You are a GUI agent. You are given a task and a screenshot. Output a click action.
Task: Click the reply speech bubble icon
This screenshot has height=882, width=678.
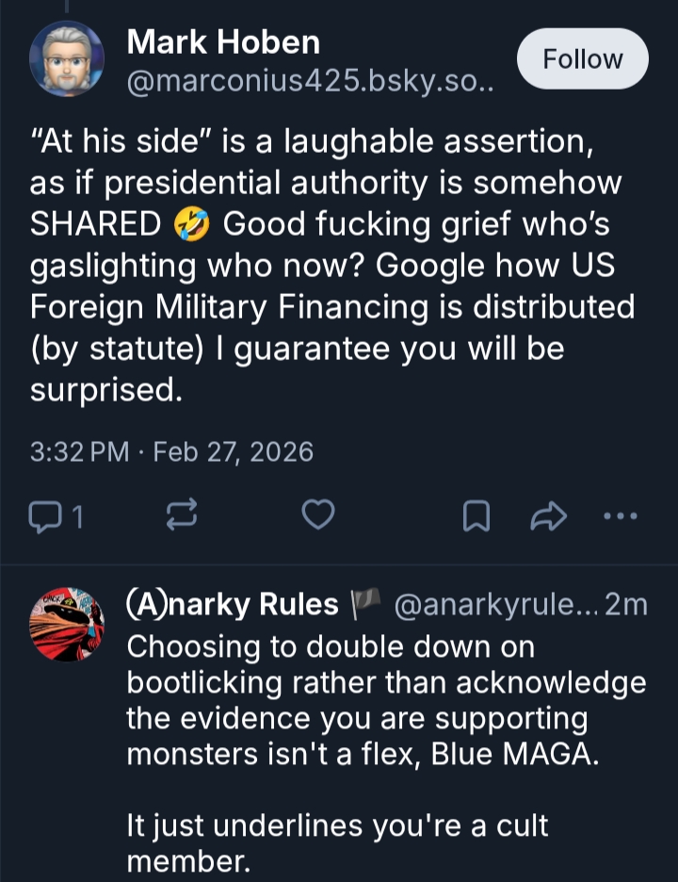[x=45, y=515]
